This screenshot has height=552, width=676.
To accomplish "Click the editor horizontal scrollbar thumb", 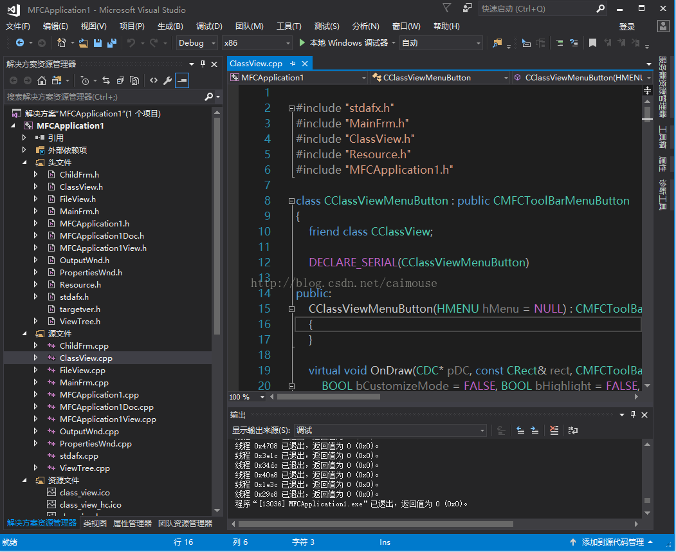I will [329, 397].
